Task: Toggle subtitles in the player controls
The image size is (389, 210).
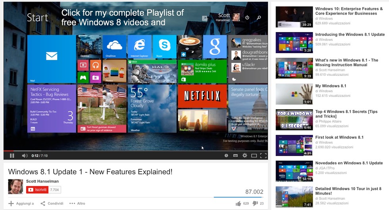Action: click(x=235, y=156)
